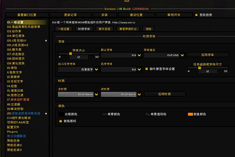
Task: Apply fonts with the 应用字体 button
Action: coord(208,55)
